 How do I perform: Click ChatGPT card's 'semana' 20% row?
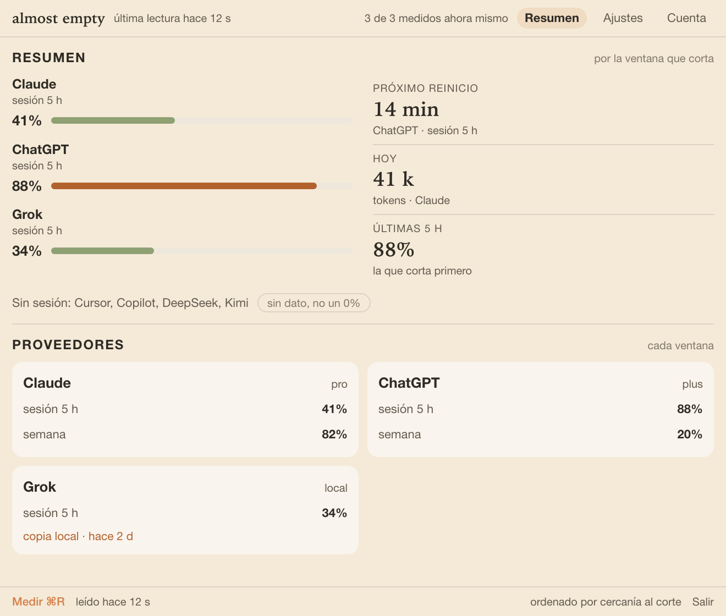point(541,435)
